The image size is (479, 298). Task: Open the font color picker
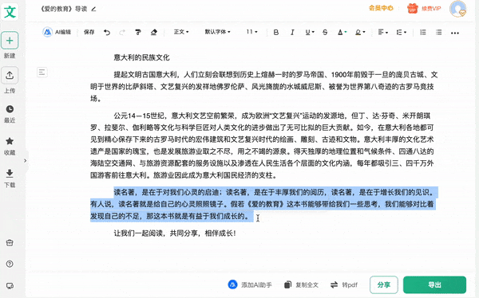[342, 33]
